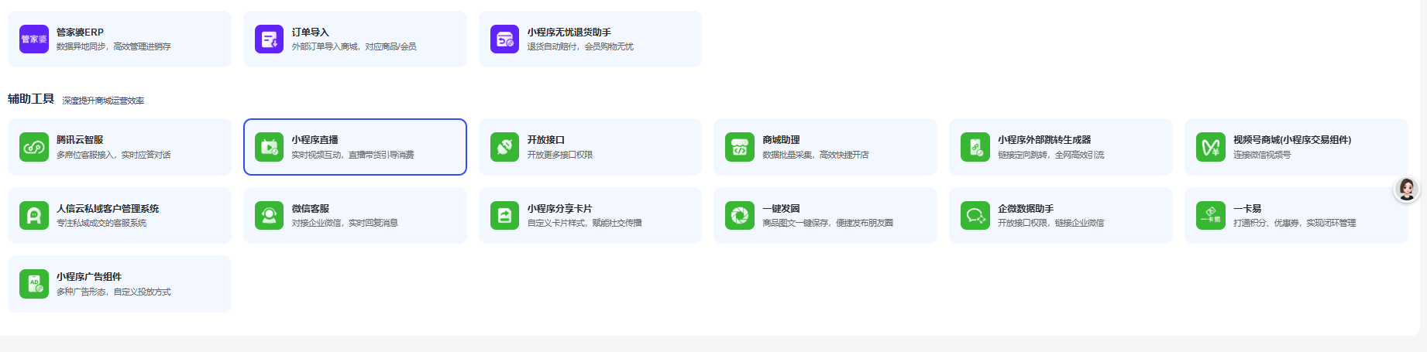Select the 小程序直播 camera icon

[x=269, y=147]
